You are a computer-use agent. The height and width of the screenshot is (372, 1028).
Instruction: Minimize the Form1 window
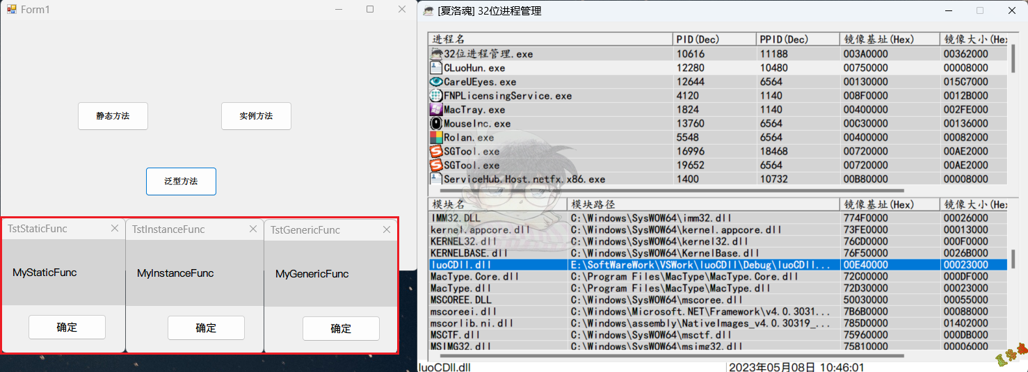(338, 10)
